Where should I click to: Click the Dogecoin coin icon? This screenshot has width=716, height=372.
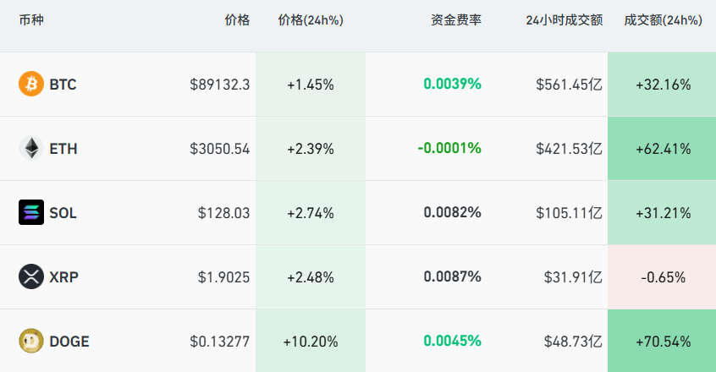[30, 342]
